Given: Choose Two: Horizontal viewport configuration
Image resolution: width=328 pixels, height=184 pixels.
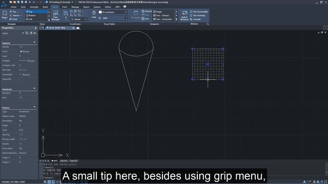Looking at the screenshot, I should tap(163, 19).
